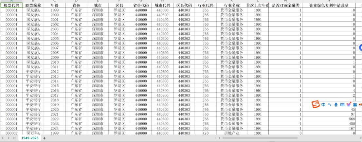Select the 行业代码 header cell

point(206,5)
